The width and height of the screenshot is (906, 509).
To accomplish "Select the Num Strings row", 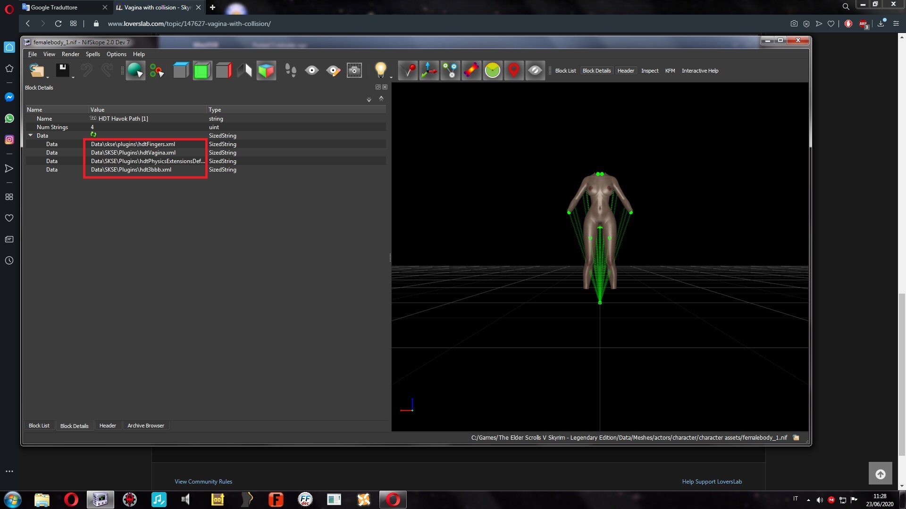I will pos(206,127).
